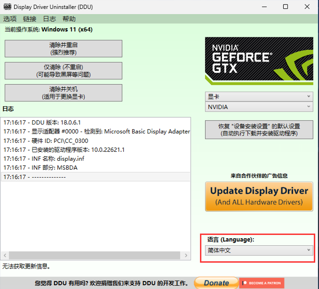
Task: Select log row INF 部分: MSBDA
Action: (x=96, y=168)
